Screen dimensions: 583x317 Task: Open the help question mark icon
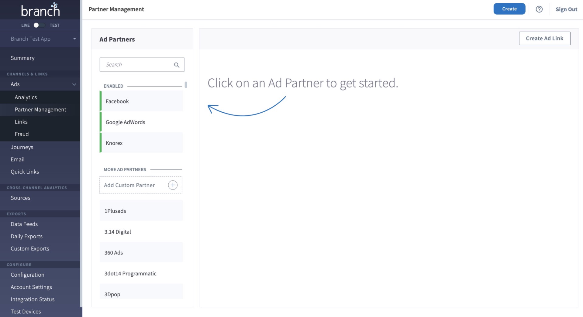click(x=539, y=9)
